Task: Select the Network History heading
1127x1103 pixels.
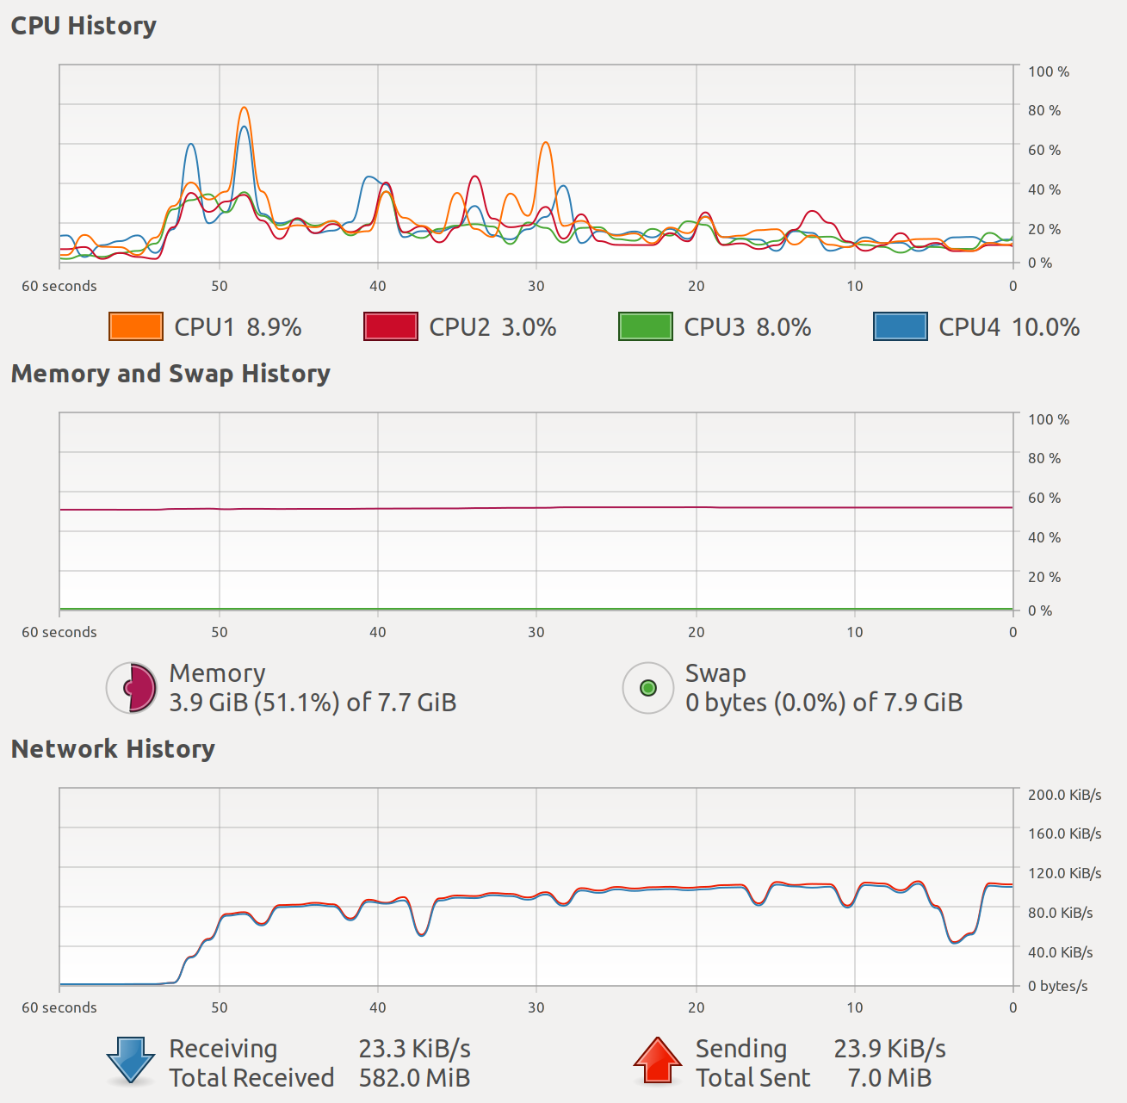Action: pos(113,749)
